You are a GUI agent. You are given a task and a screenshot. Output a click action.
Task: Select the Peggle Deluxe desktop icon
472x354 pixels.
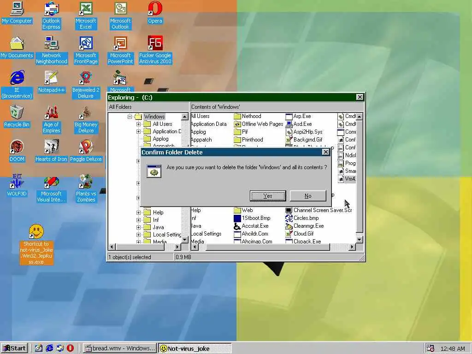tap(86, 151)
